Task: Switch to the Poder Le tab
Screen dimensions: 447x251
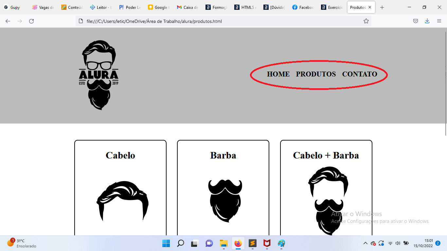Action: pos(129,7)
